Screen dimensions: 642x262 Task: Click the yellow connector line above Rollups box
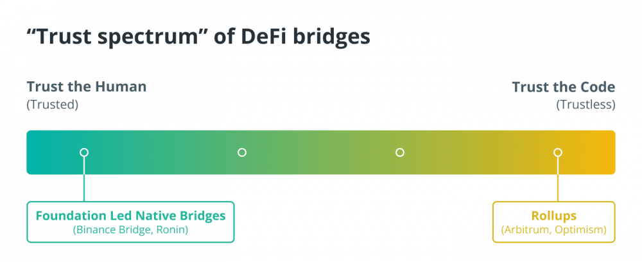click(x=558, y=179)
